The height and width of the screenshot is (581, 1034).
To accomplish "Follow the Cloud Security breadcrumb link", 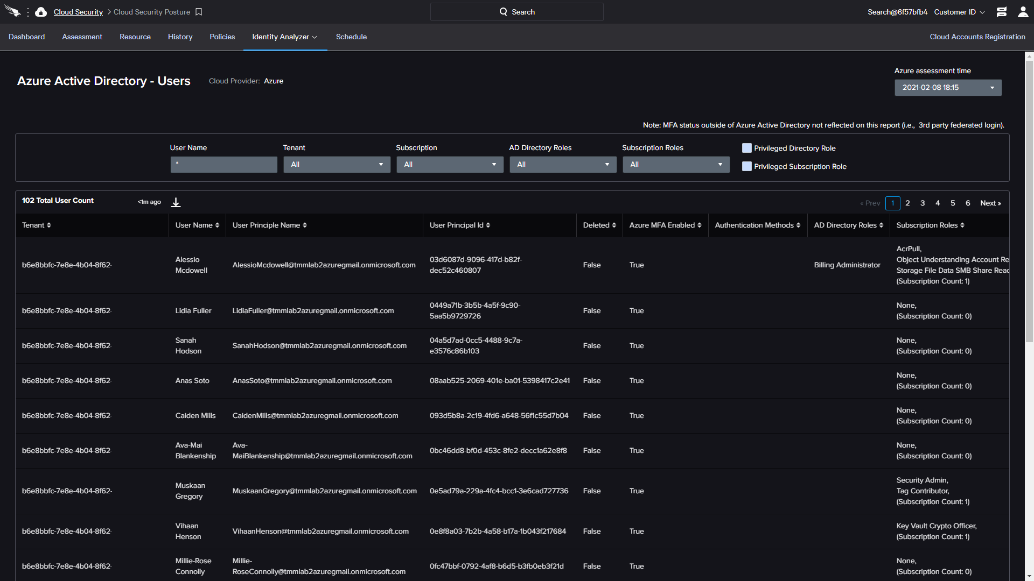I will (x=78, y=12).
